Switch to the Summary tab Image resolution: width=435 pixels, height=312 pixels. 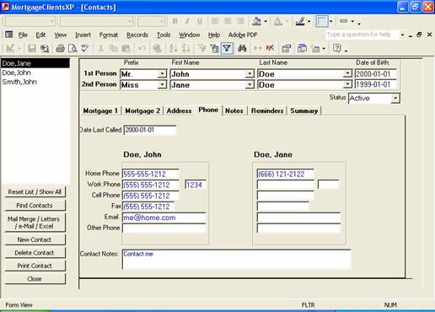[x=304, y=110]
